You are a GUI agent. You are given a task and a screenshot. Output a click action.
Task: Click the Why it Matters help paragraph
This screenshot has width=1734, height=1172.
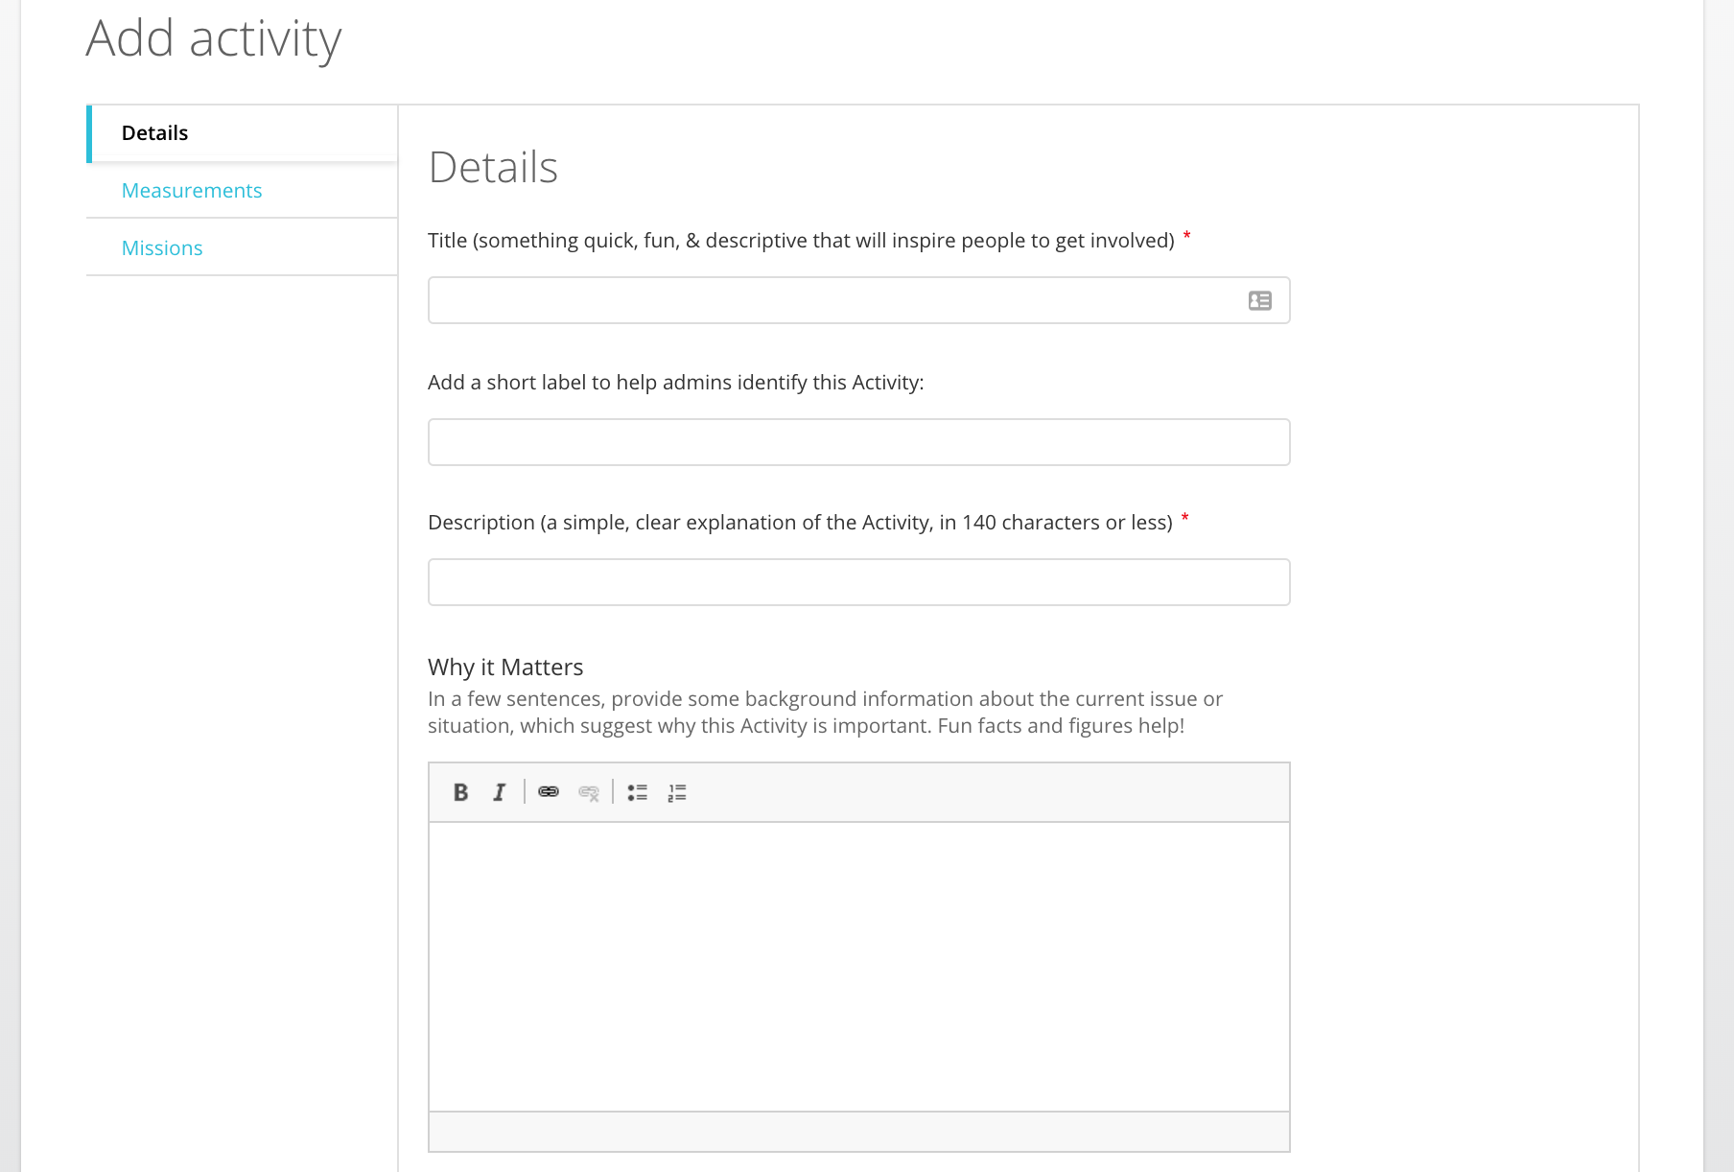pos(825,713)
